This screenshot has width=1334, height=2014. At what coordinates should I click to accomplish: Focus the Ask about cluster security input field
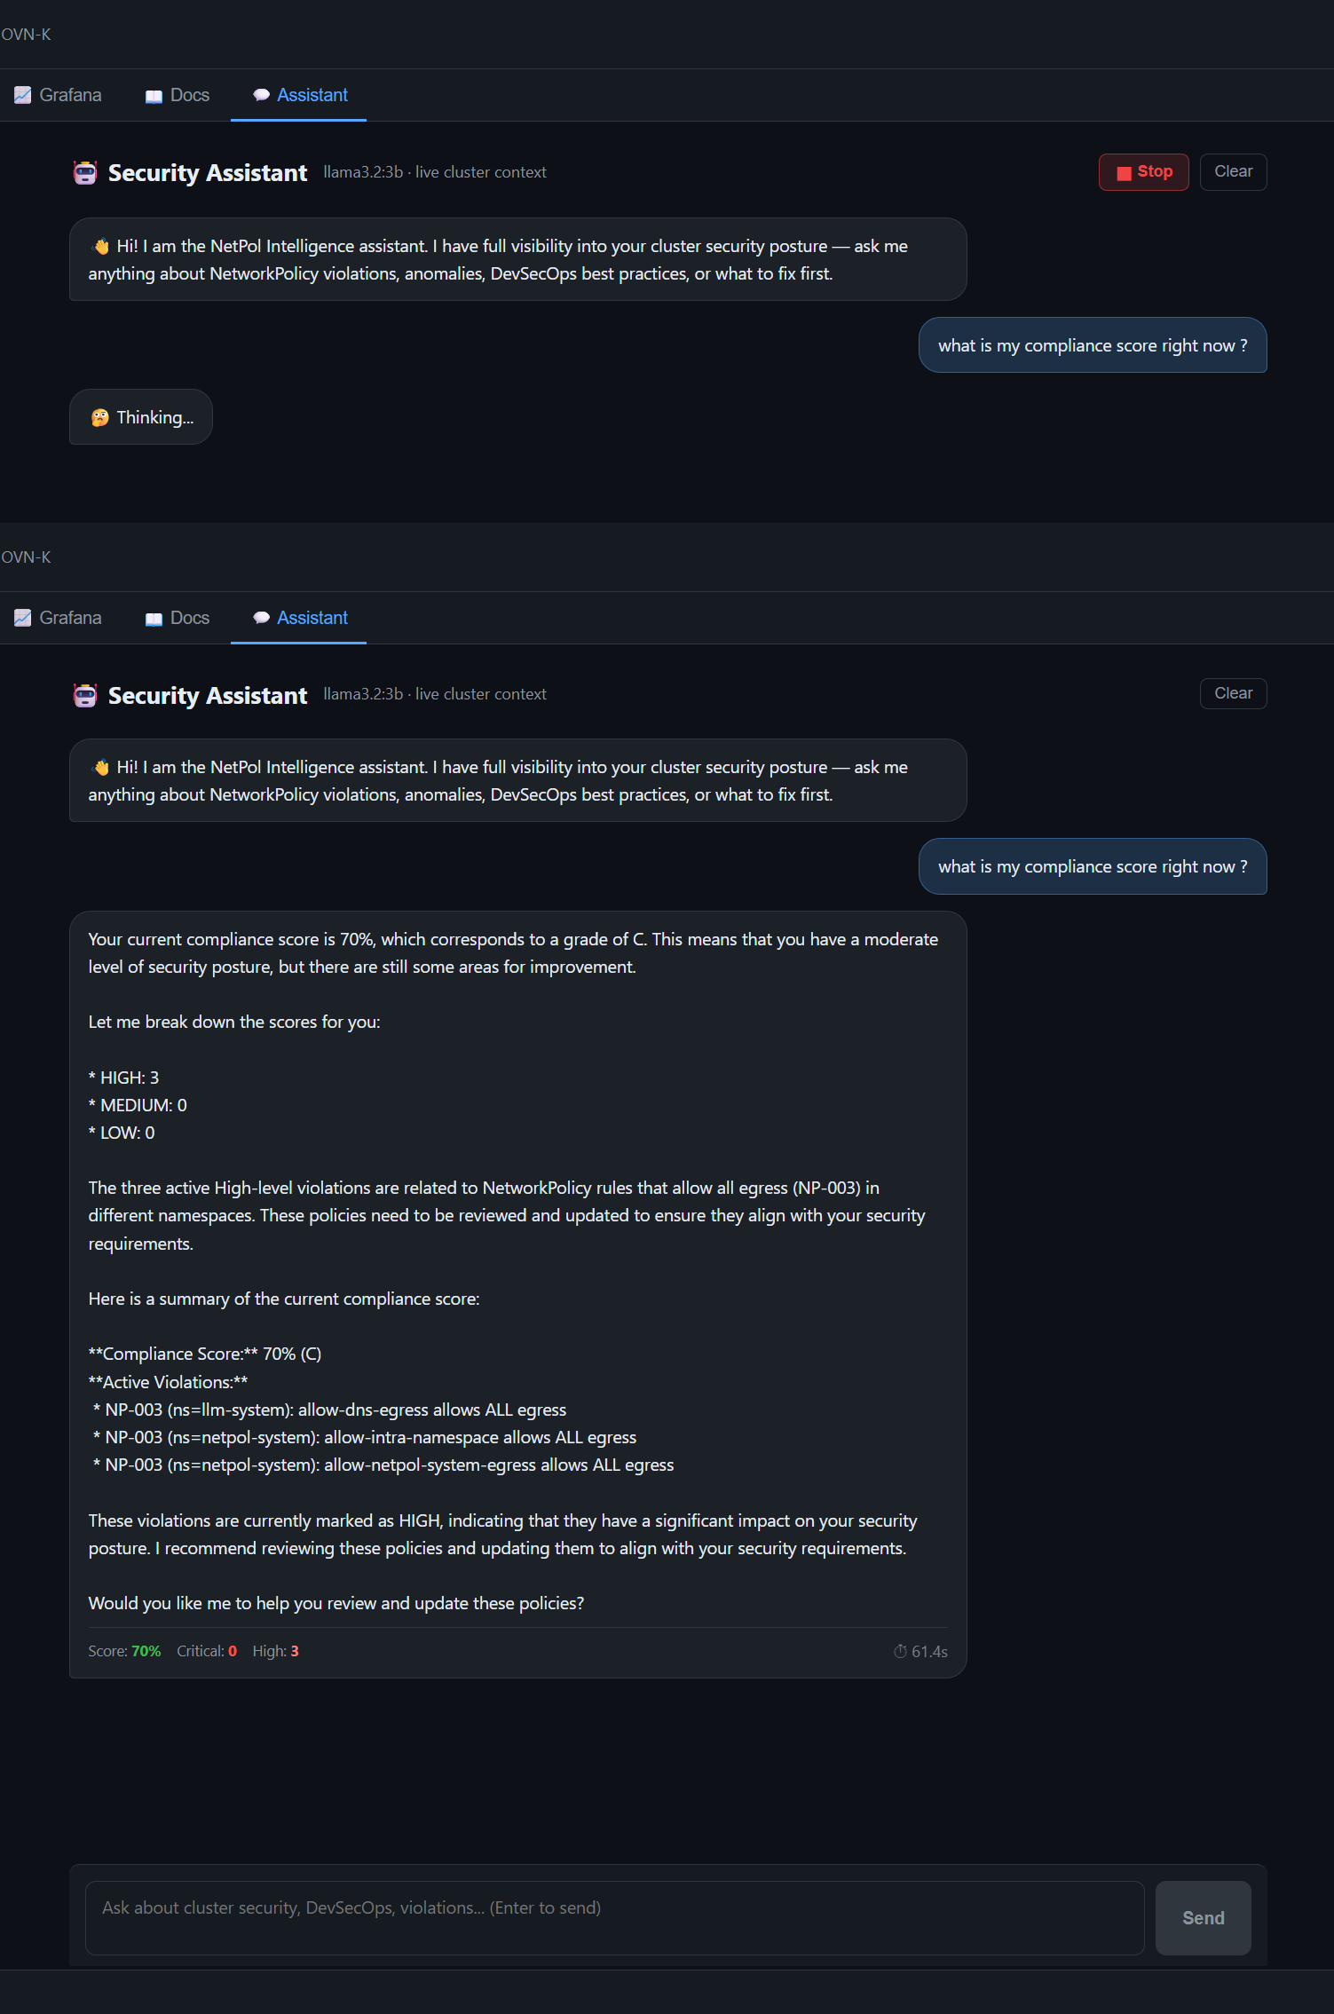pos(614,1917)
